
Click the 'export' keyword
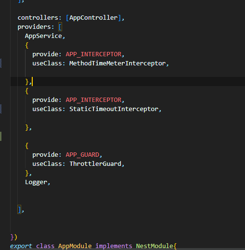point(21,246)
